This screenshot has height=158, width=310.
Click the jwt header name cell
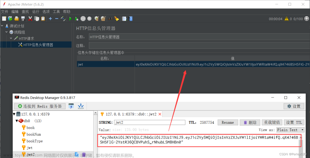click(x=106, y=64)
